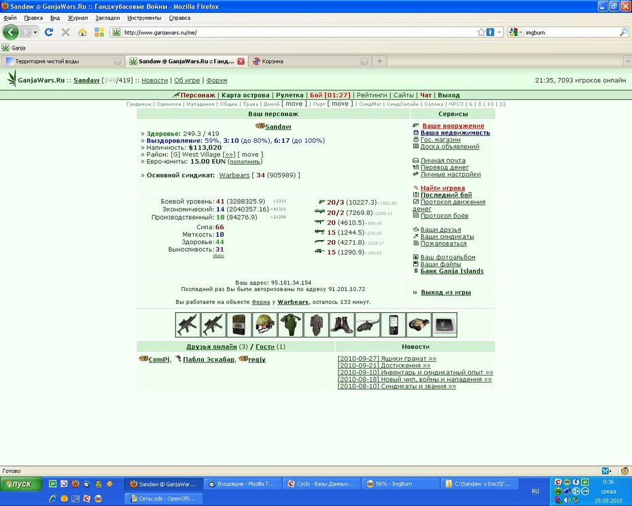This screenshot has height=506, width=632.
Task: Open a new tab with plus button
Action: 379,61
